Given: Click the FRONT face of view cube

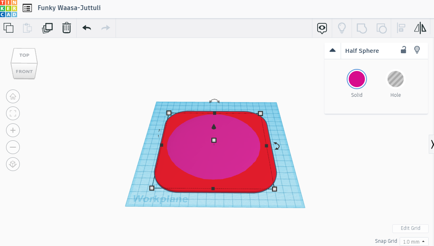Looking at the screenshot, I should (x=24, y=71).
